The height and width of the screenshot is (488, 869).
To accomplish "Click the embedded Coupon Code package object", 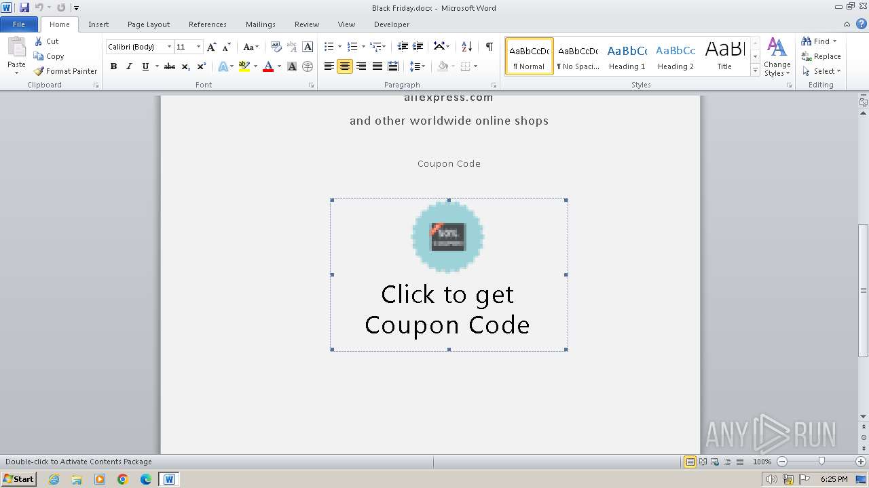I will click(449, 274).
